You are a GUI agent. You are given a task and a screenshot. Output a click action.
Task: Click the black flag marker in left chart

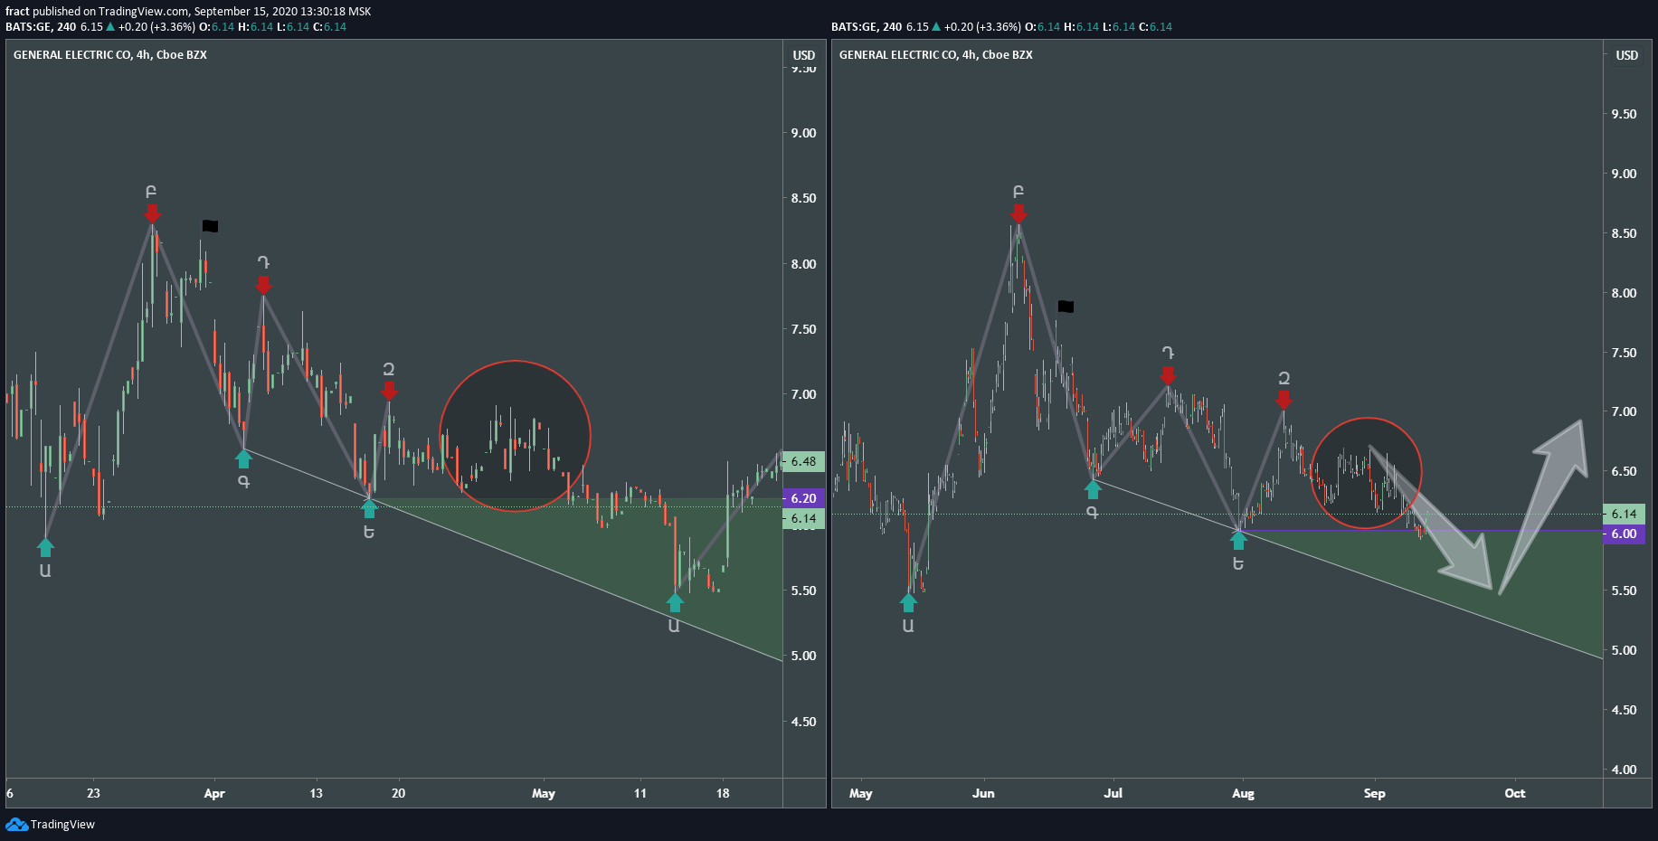pos(210,226)
